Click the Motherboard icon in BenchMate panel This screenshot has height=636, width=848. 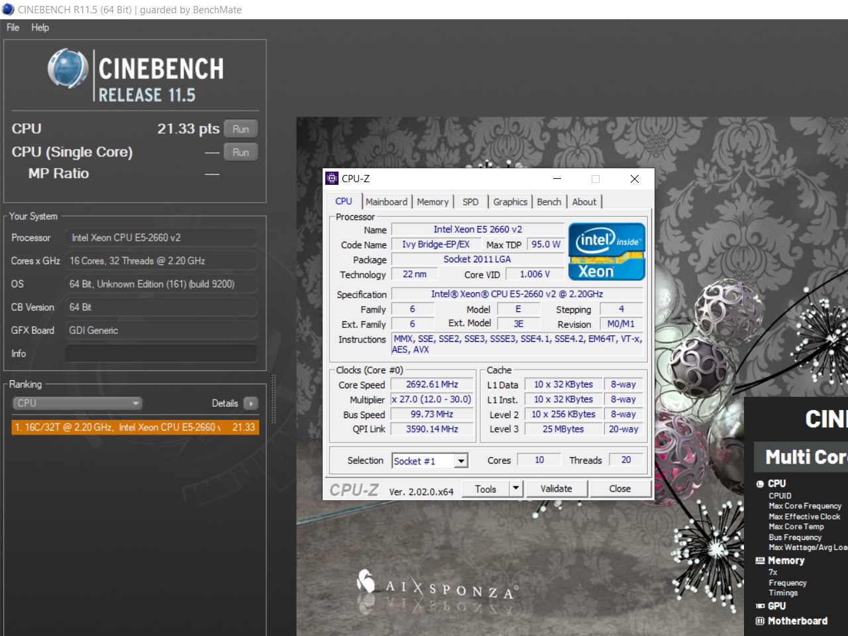[760, 621]
